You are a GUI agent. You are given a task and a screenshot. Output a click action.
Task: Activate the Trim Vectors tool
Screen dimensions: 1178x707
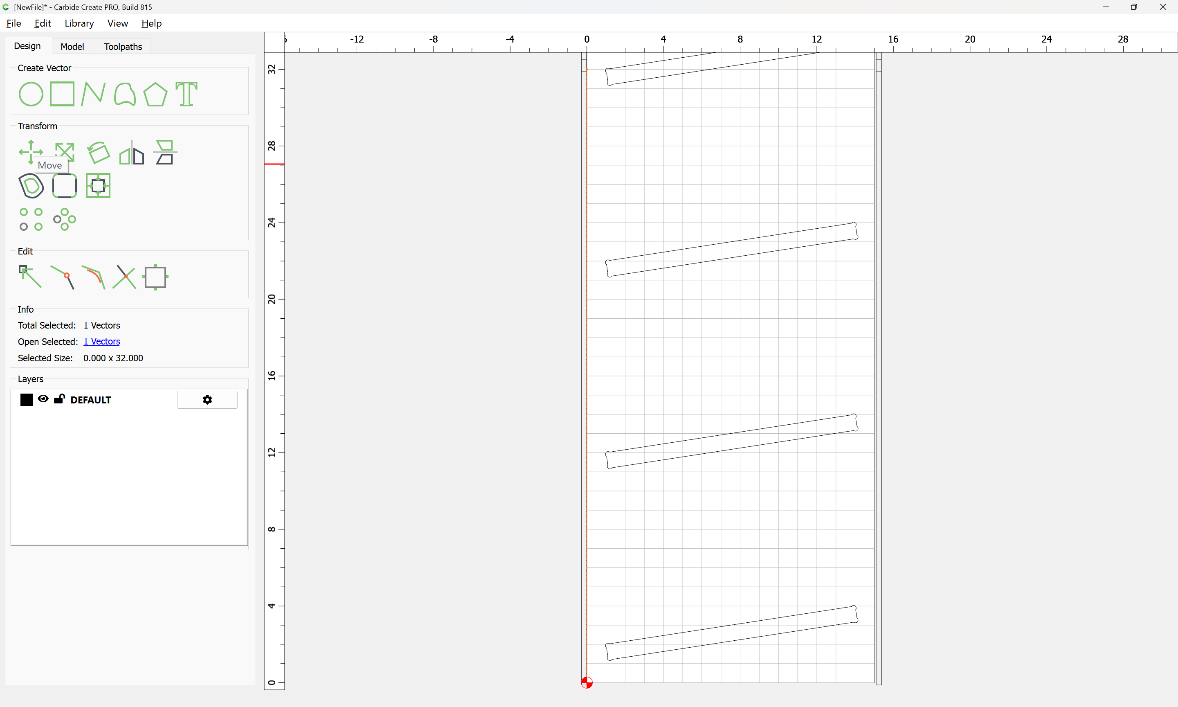pos(124,277)
